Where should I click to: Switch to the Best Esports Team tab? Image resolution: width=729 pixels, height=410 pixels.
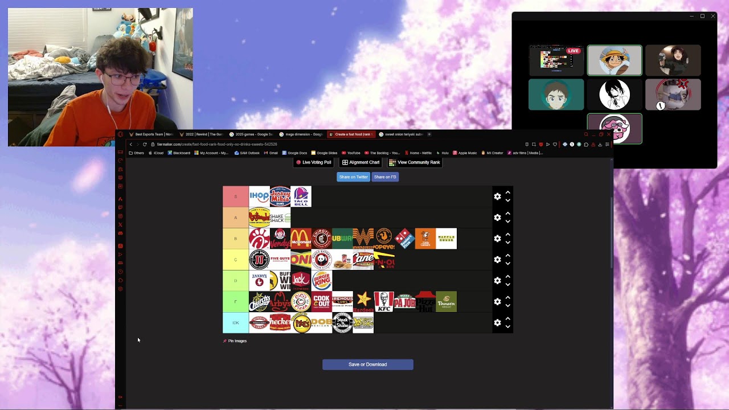point(151,134)
